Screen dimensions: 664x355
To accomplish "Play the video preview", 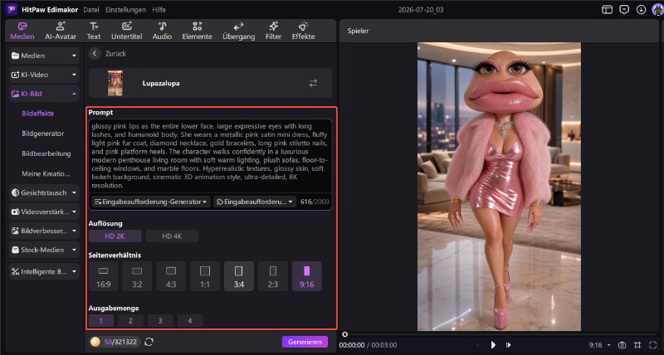I will (x=493, y=345).
